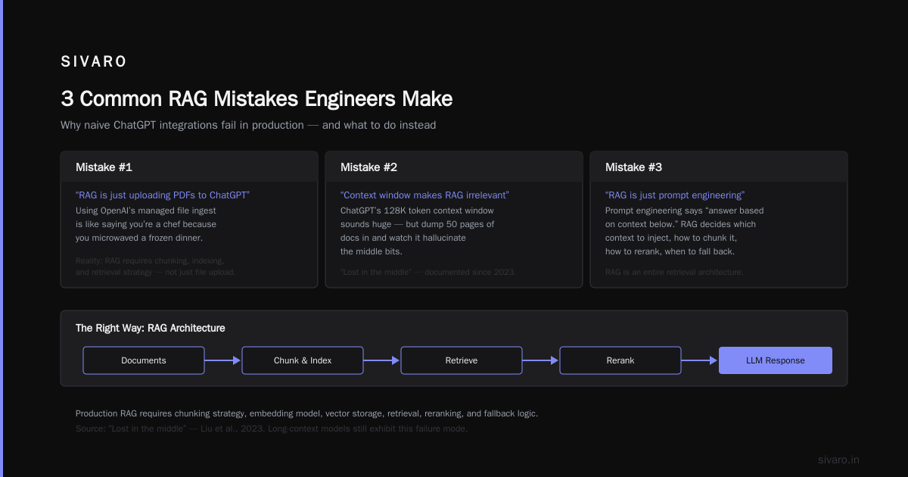Click the Mistake #1 card header
Image resolution: width=908 pixels, height=477 pixels.
point(189,167)
